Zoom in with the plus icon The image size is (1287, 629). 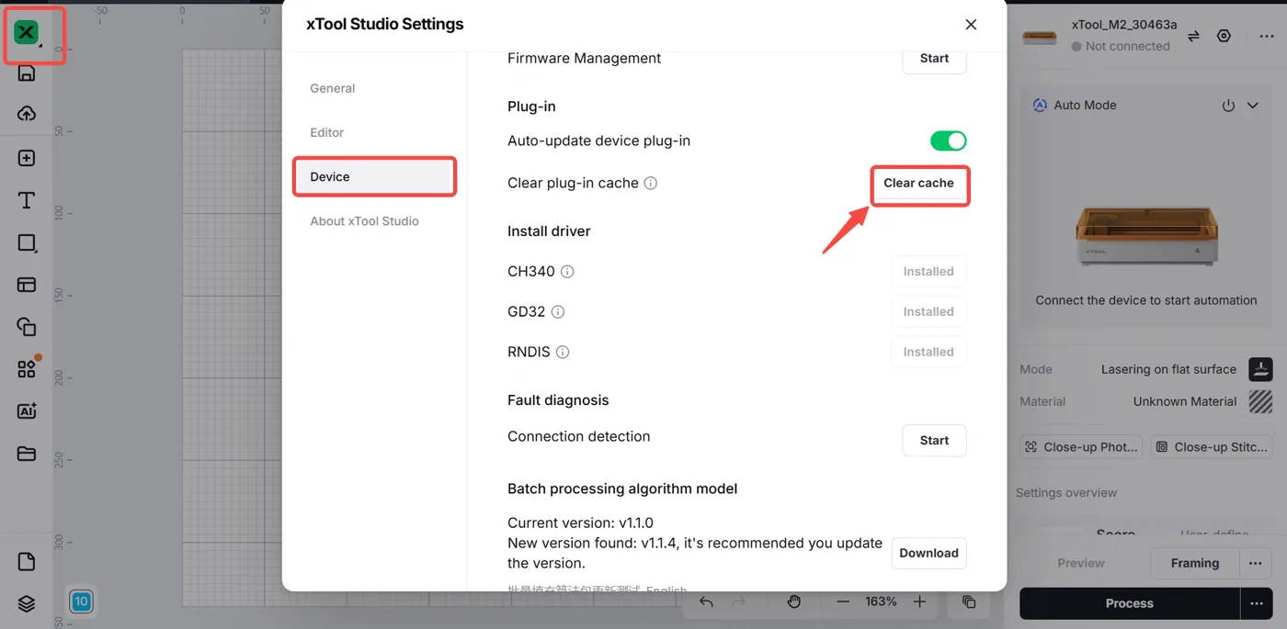click(x=919, y=601)
